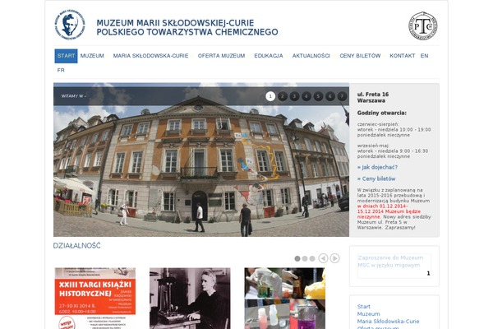The image size is (493, 329).
Task: Go to slide 4 of the banner
Action: point(306,96)
